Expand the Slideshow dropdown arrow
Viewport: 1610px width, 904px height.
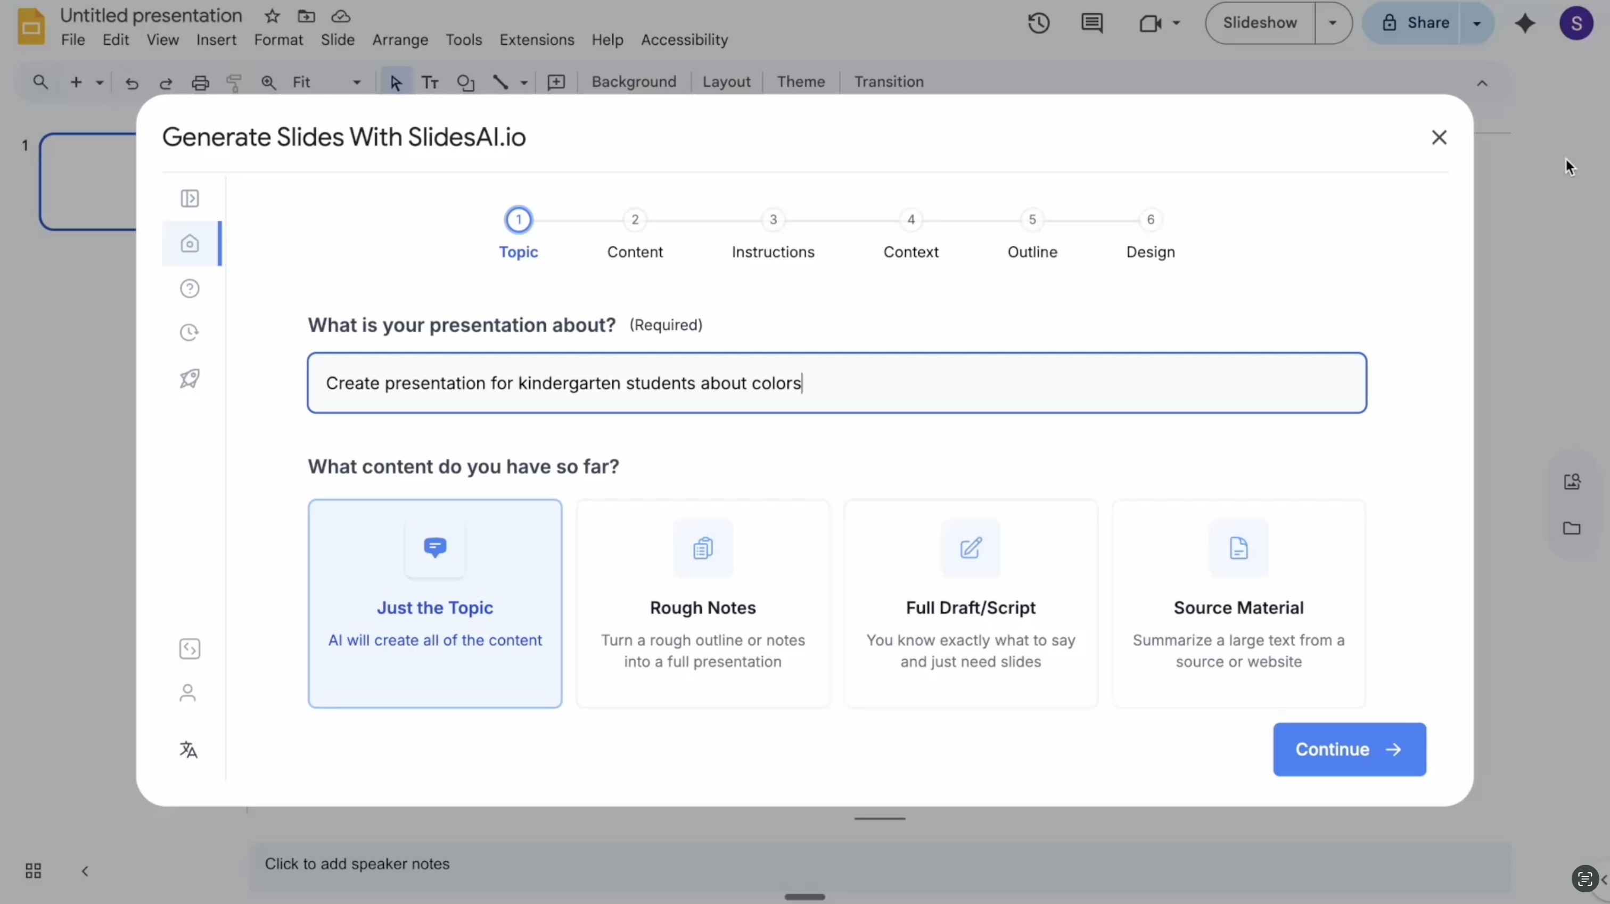[1333, 23]
